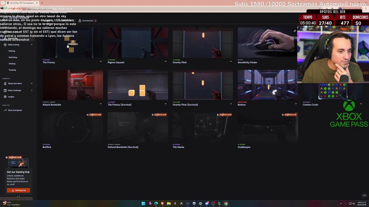Click the lock icon beside ADVANCED
369x207 pixels.
[80, 21]
